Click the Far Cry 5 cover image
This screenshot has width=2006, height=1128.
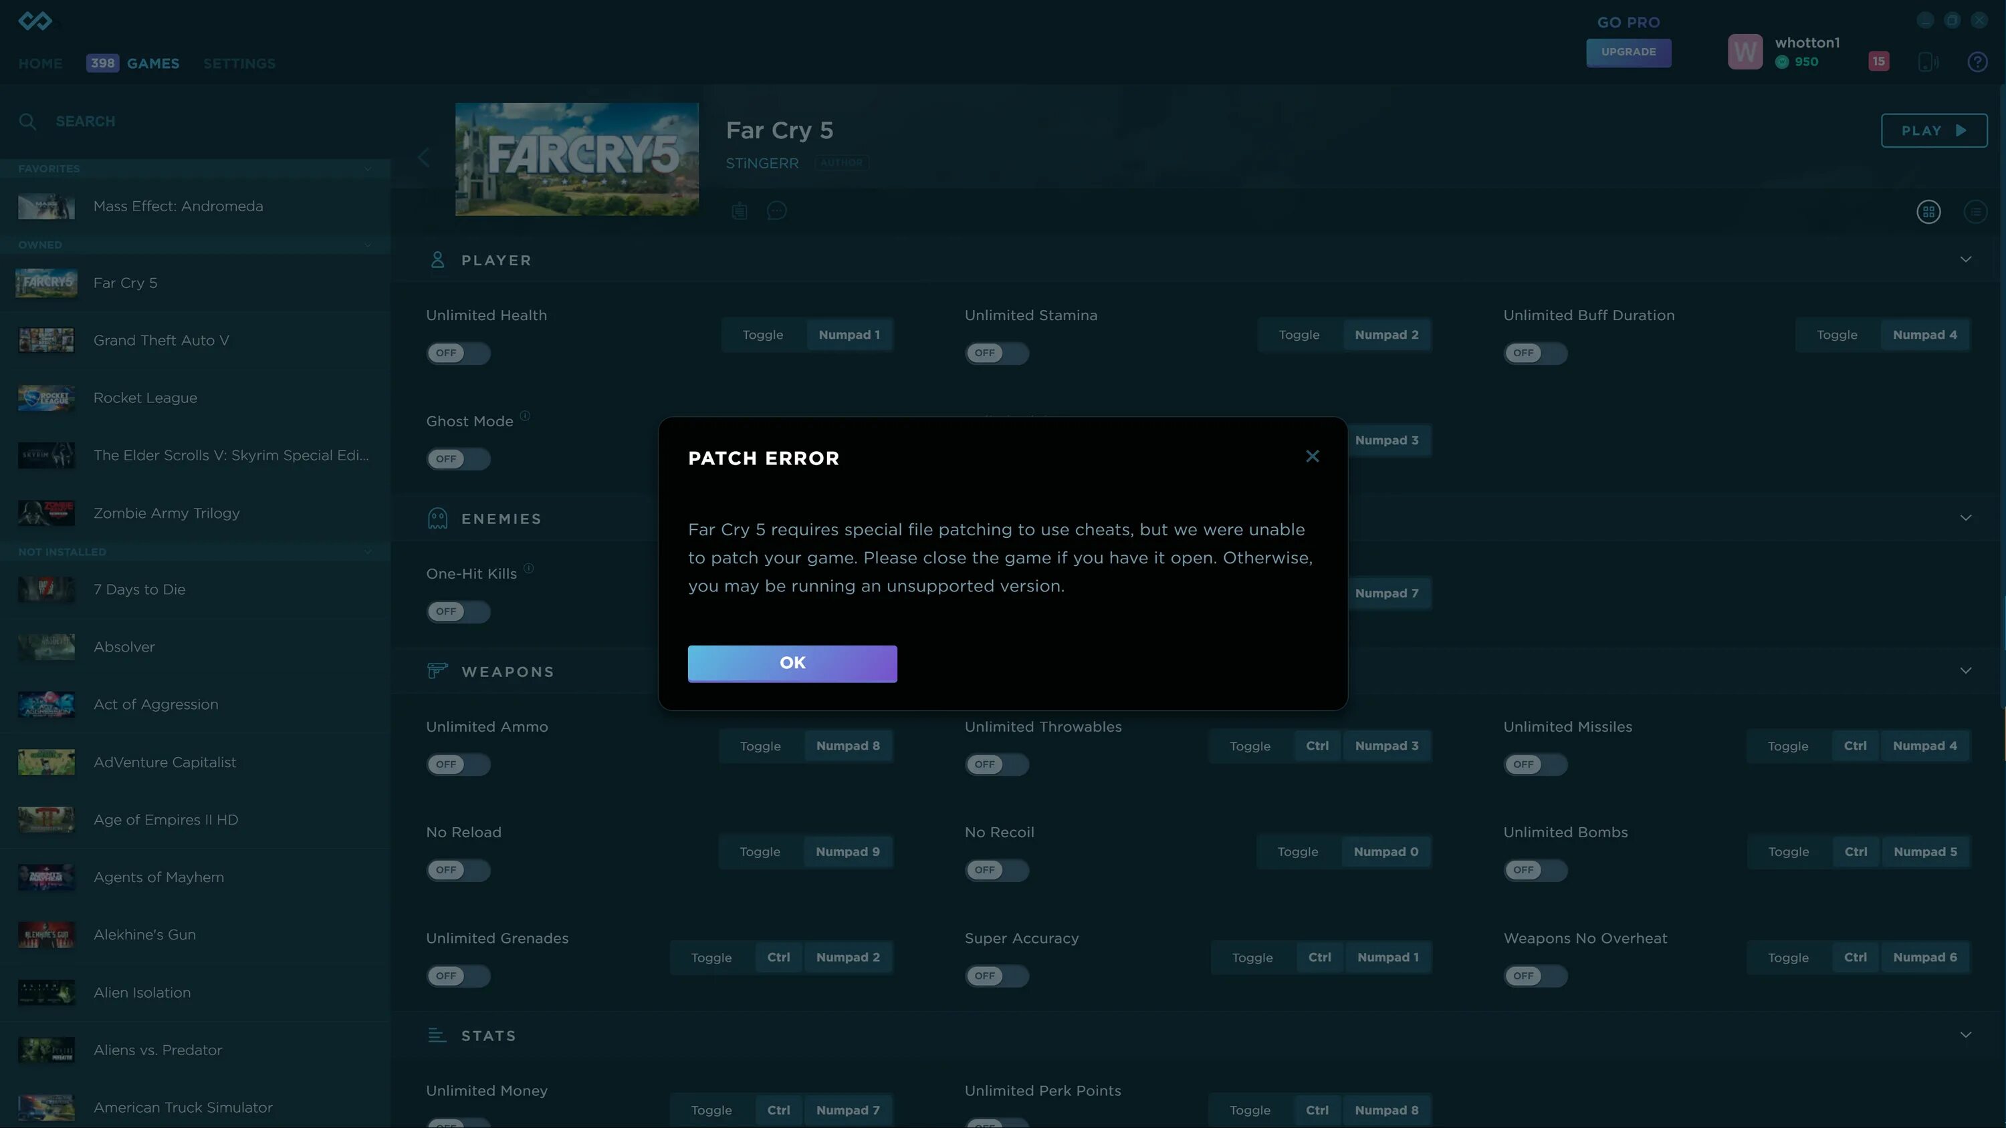(x=577, y=159)
